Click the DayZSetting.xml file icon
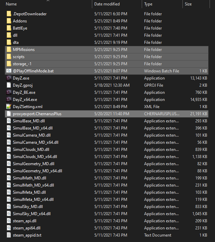Screen dimensions: 215x242 [x=9, y=106]
